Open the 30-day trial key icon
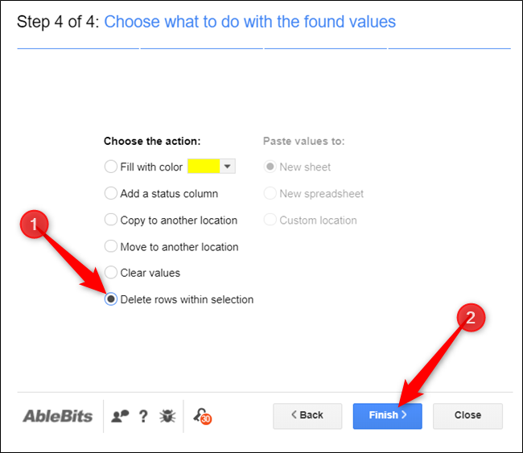523x453 pixels. (x=202, y=416)
